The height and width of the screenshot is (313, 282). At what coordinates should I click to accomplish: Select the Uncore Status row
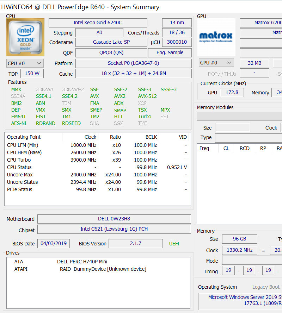(98, 182)
